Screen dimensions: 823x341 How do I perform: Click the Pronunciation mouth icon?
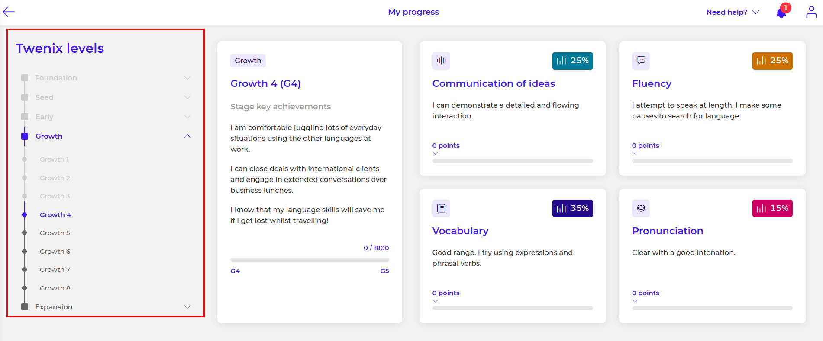tap(641, 208)
